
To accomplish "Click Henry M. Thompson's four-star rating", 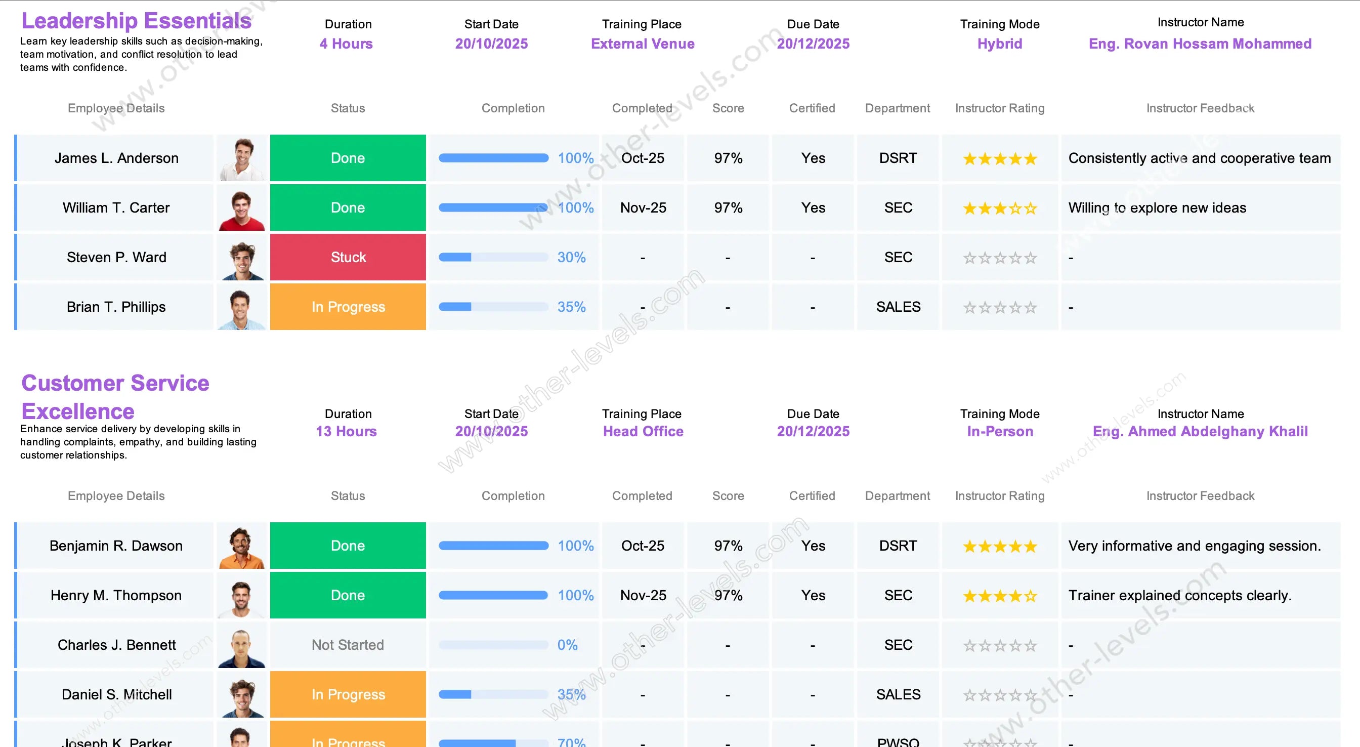I will point(999,596).
